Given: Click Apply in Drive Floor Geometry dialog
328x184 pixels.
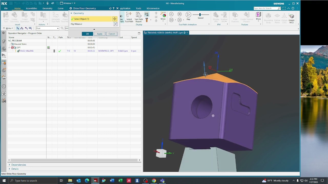Looking at the screenshot, I should pyautogui.click(x=99, y=34).
